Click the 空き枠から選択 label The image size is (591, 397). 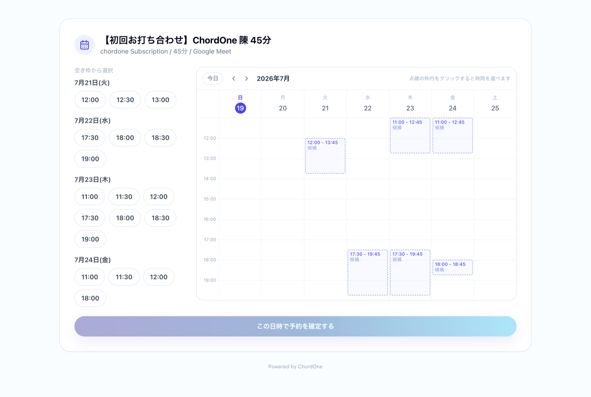point(94,70)
